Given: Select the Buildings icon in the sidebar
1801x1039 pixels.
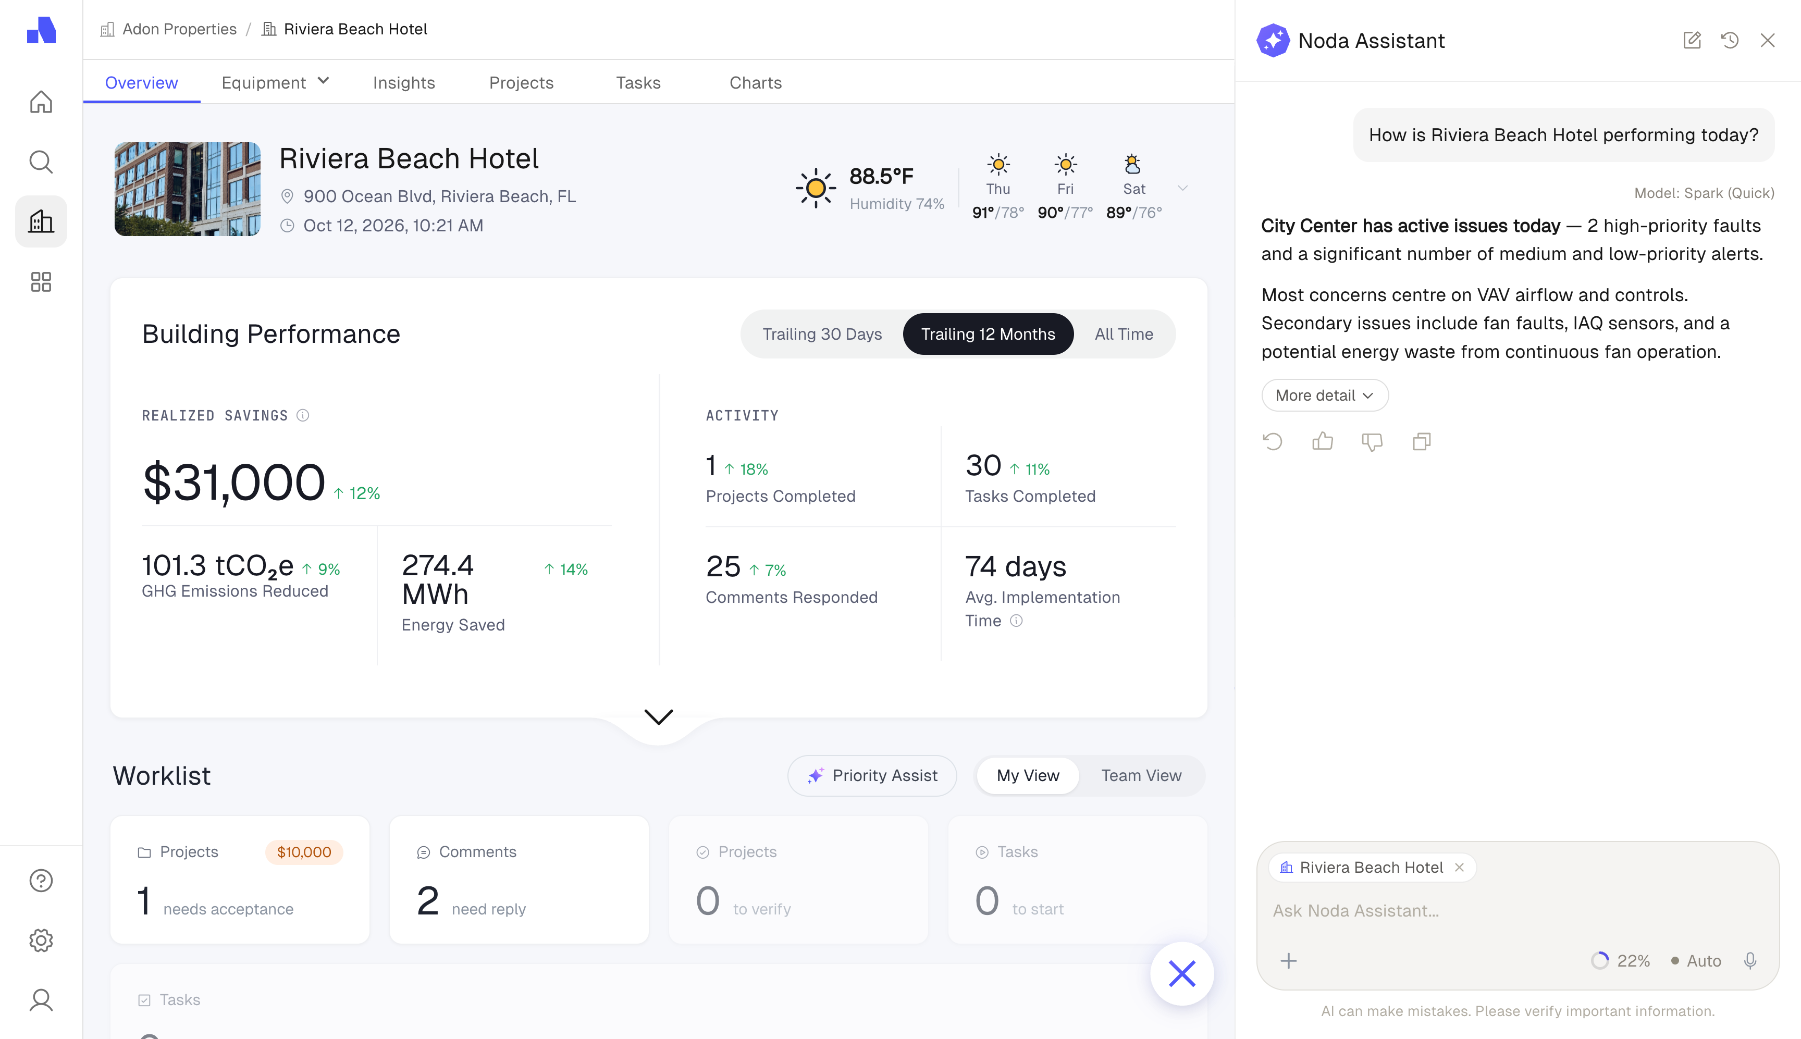Looking at the screenshot, I should 41,221.
